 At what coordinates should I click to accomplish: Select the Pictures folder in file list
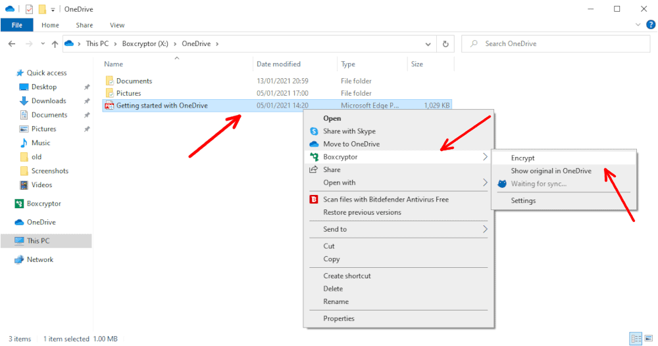tap(128, 93)
